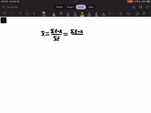Select the first teal pen

(89, 14)
